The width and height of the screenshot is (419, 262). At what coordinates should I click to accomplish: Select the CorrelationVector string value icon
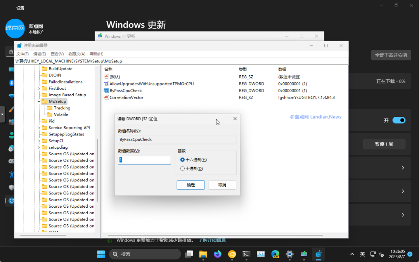tap(106, 97)
